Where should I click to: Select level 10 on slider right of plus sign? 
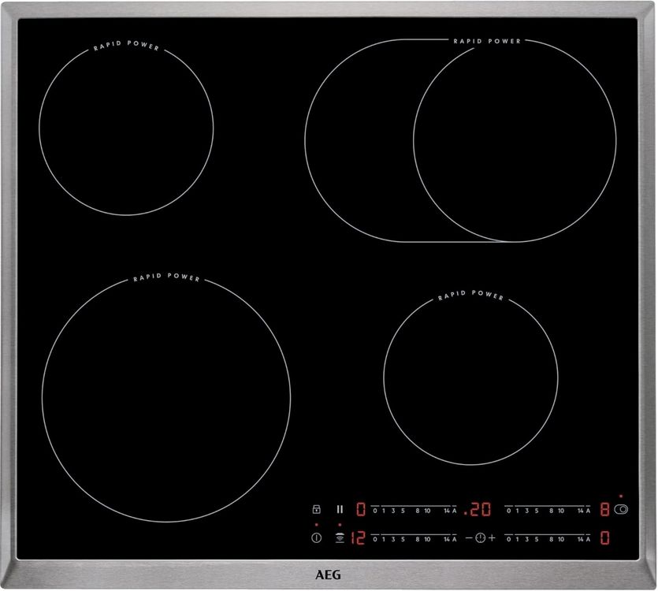[561, 539]
